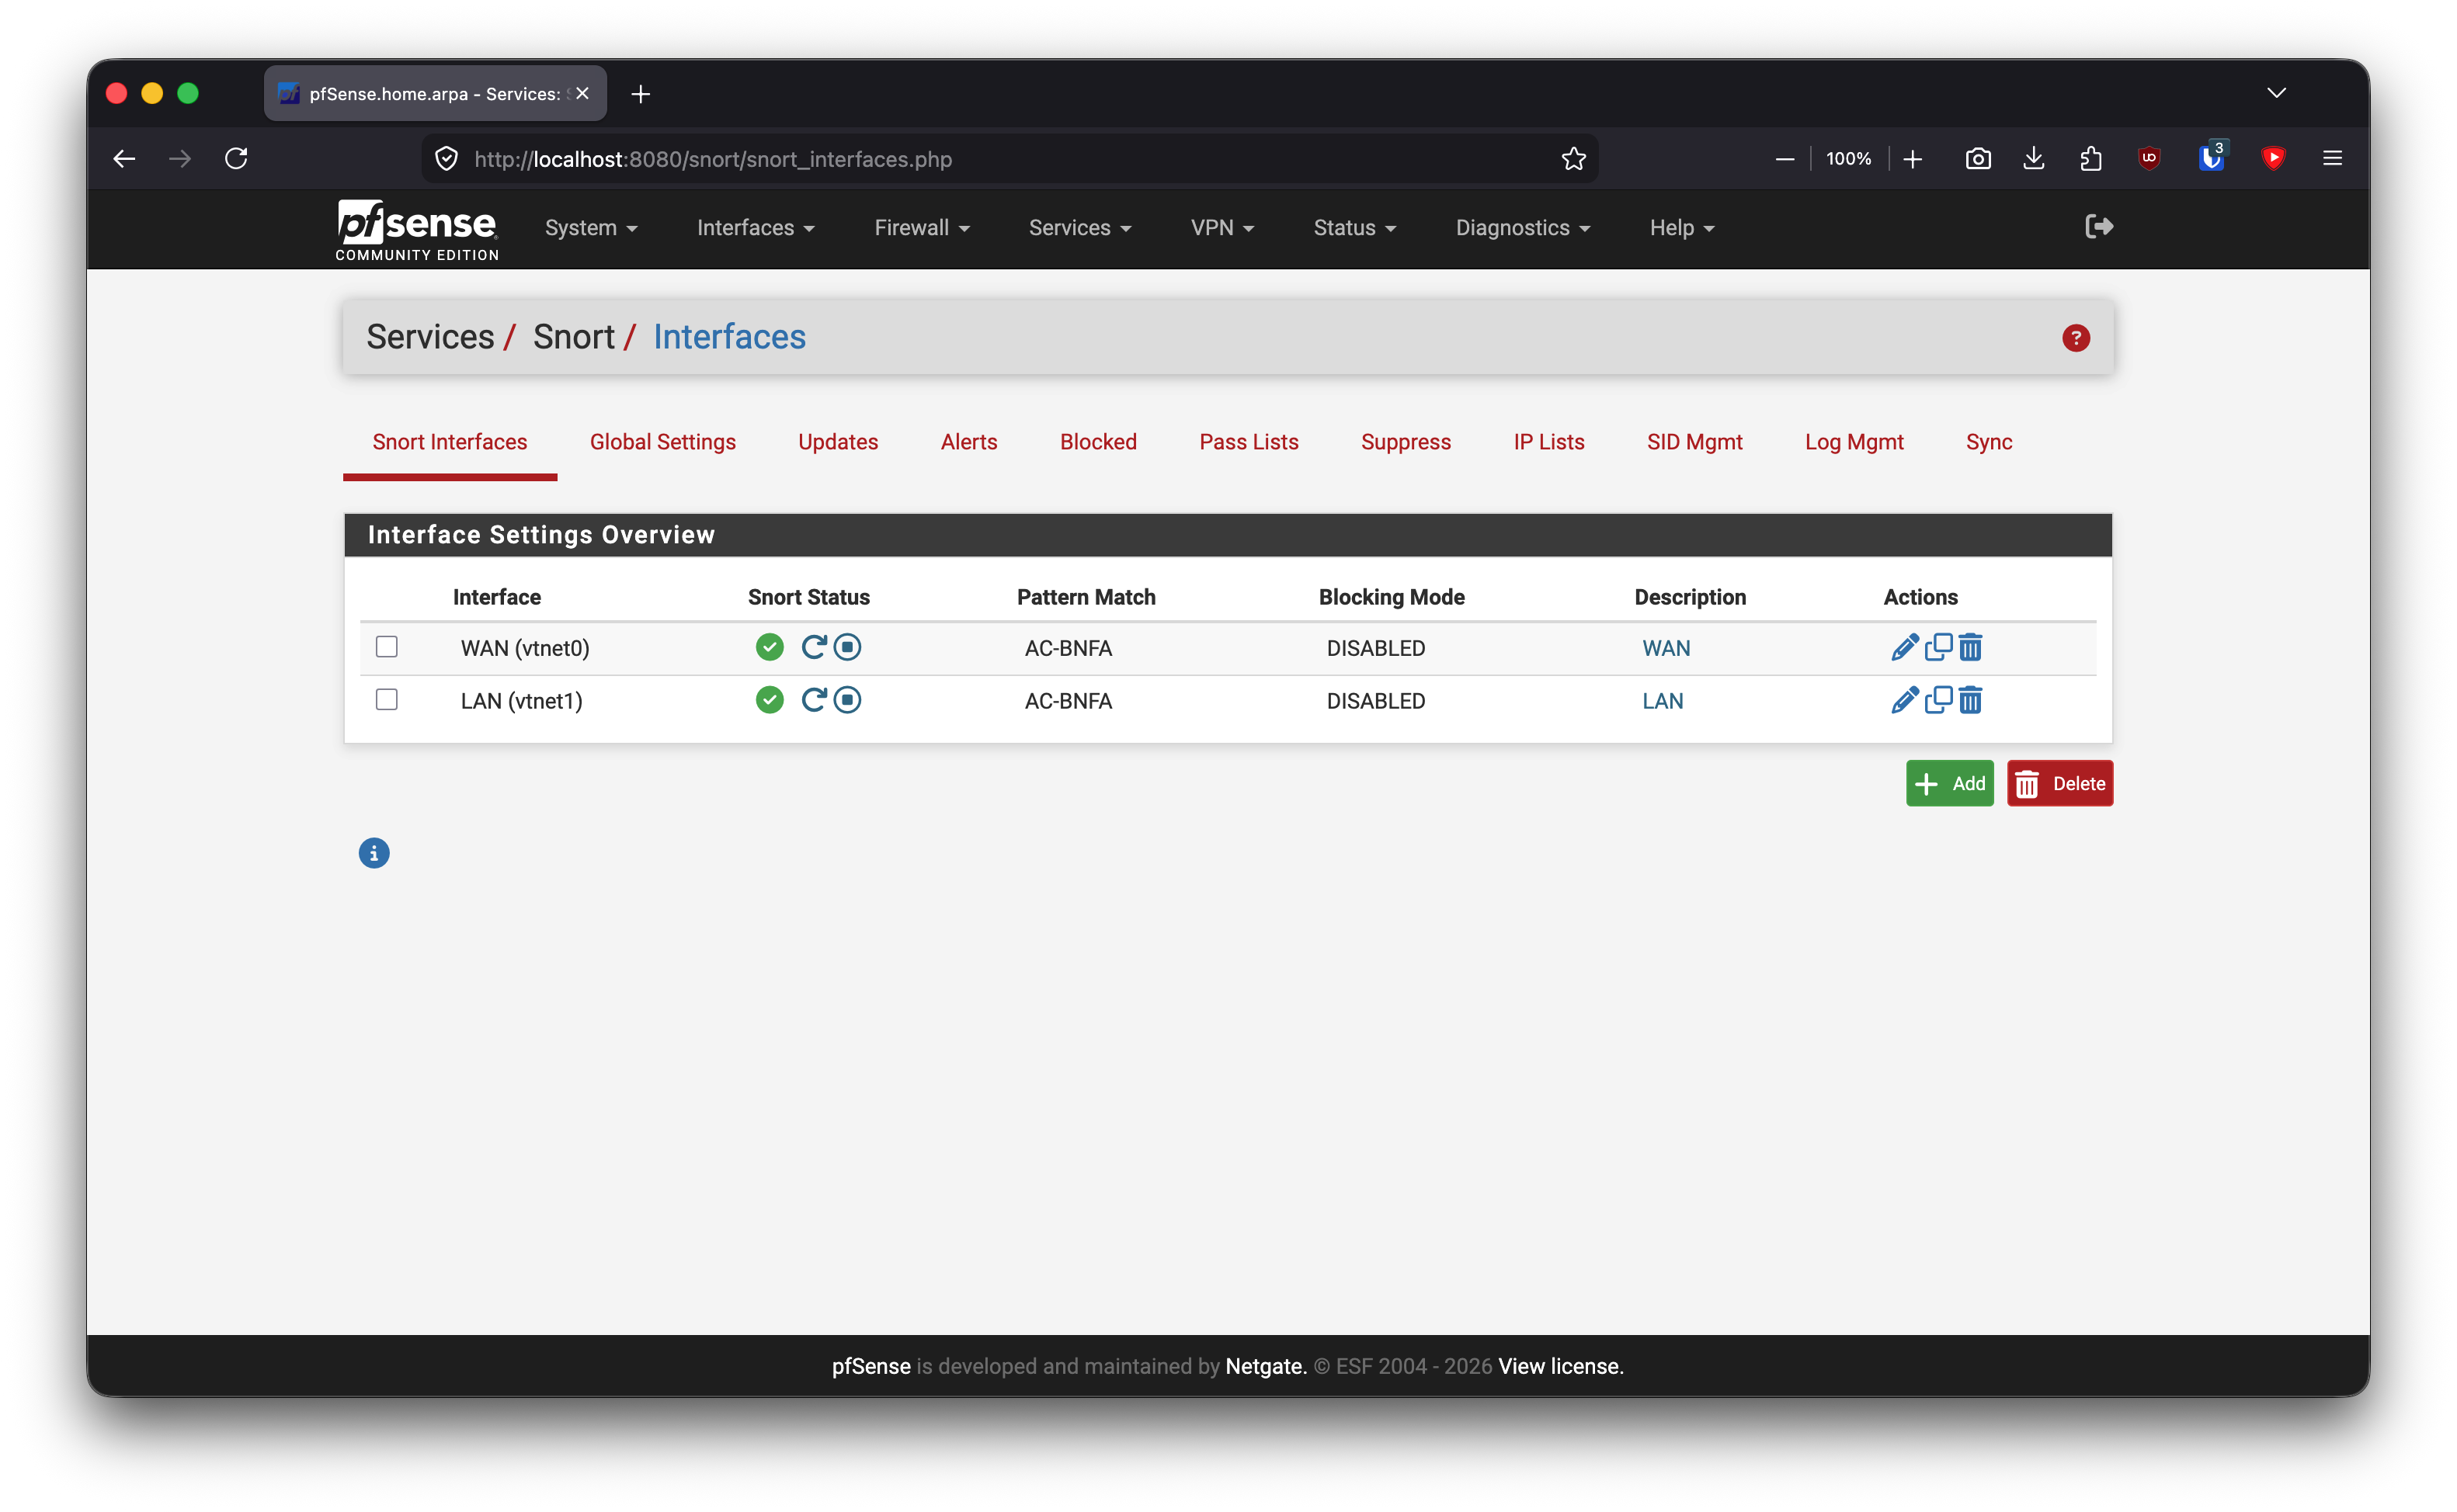
Task: Show the blue info icon details
Action: [374, 853]
